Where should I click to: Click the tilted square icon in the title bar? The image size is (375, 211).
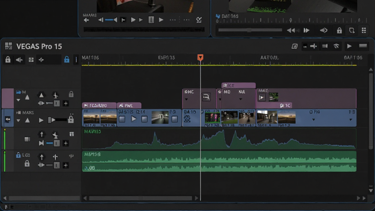tap(294, 46)
